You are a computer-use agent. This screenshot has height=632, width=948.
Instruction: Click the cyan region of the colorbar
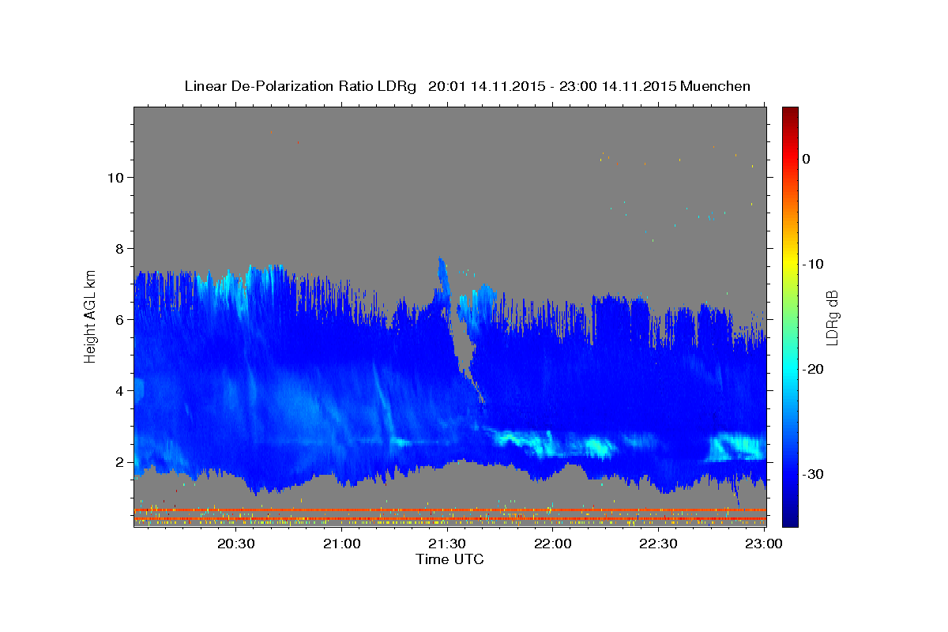790,369
